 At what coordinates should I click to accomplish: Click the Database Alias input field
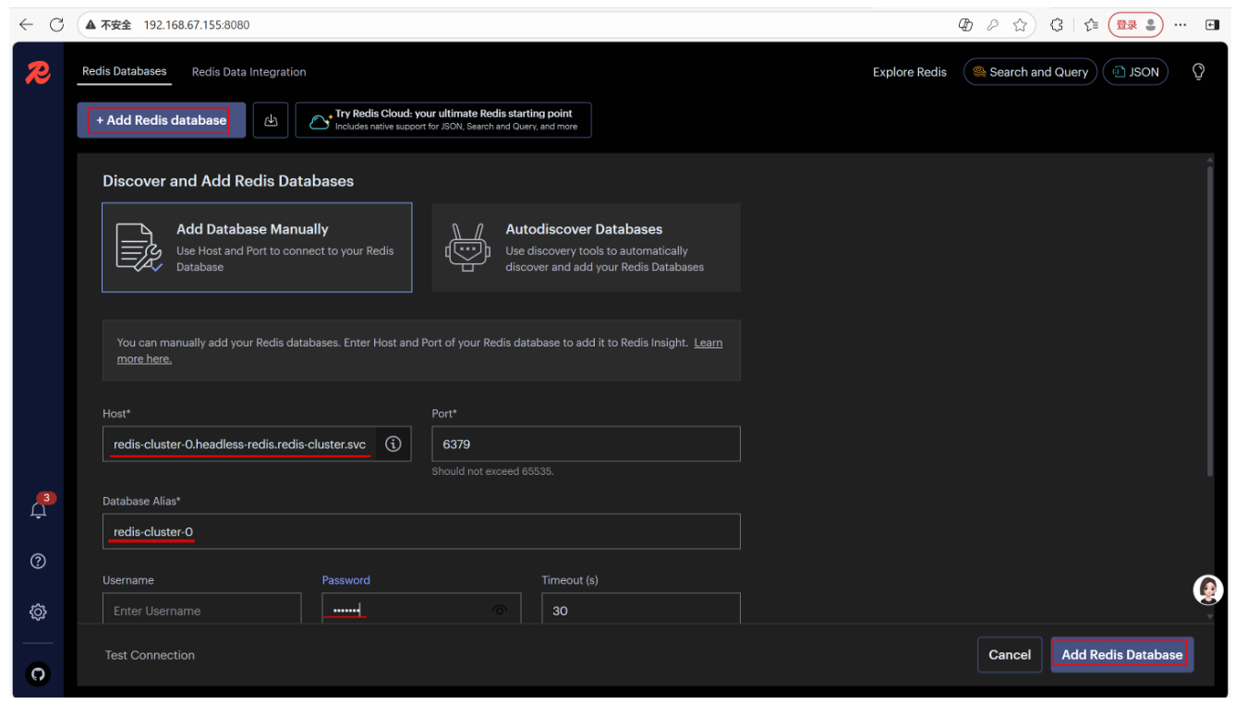[421, 531]
